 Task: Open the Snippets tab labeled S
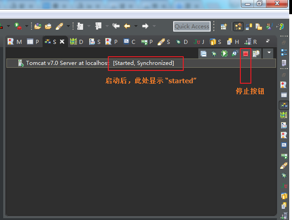[95, 42]
